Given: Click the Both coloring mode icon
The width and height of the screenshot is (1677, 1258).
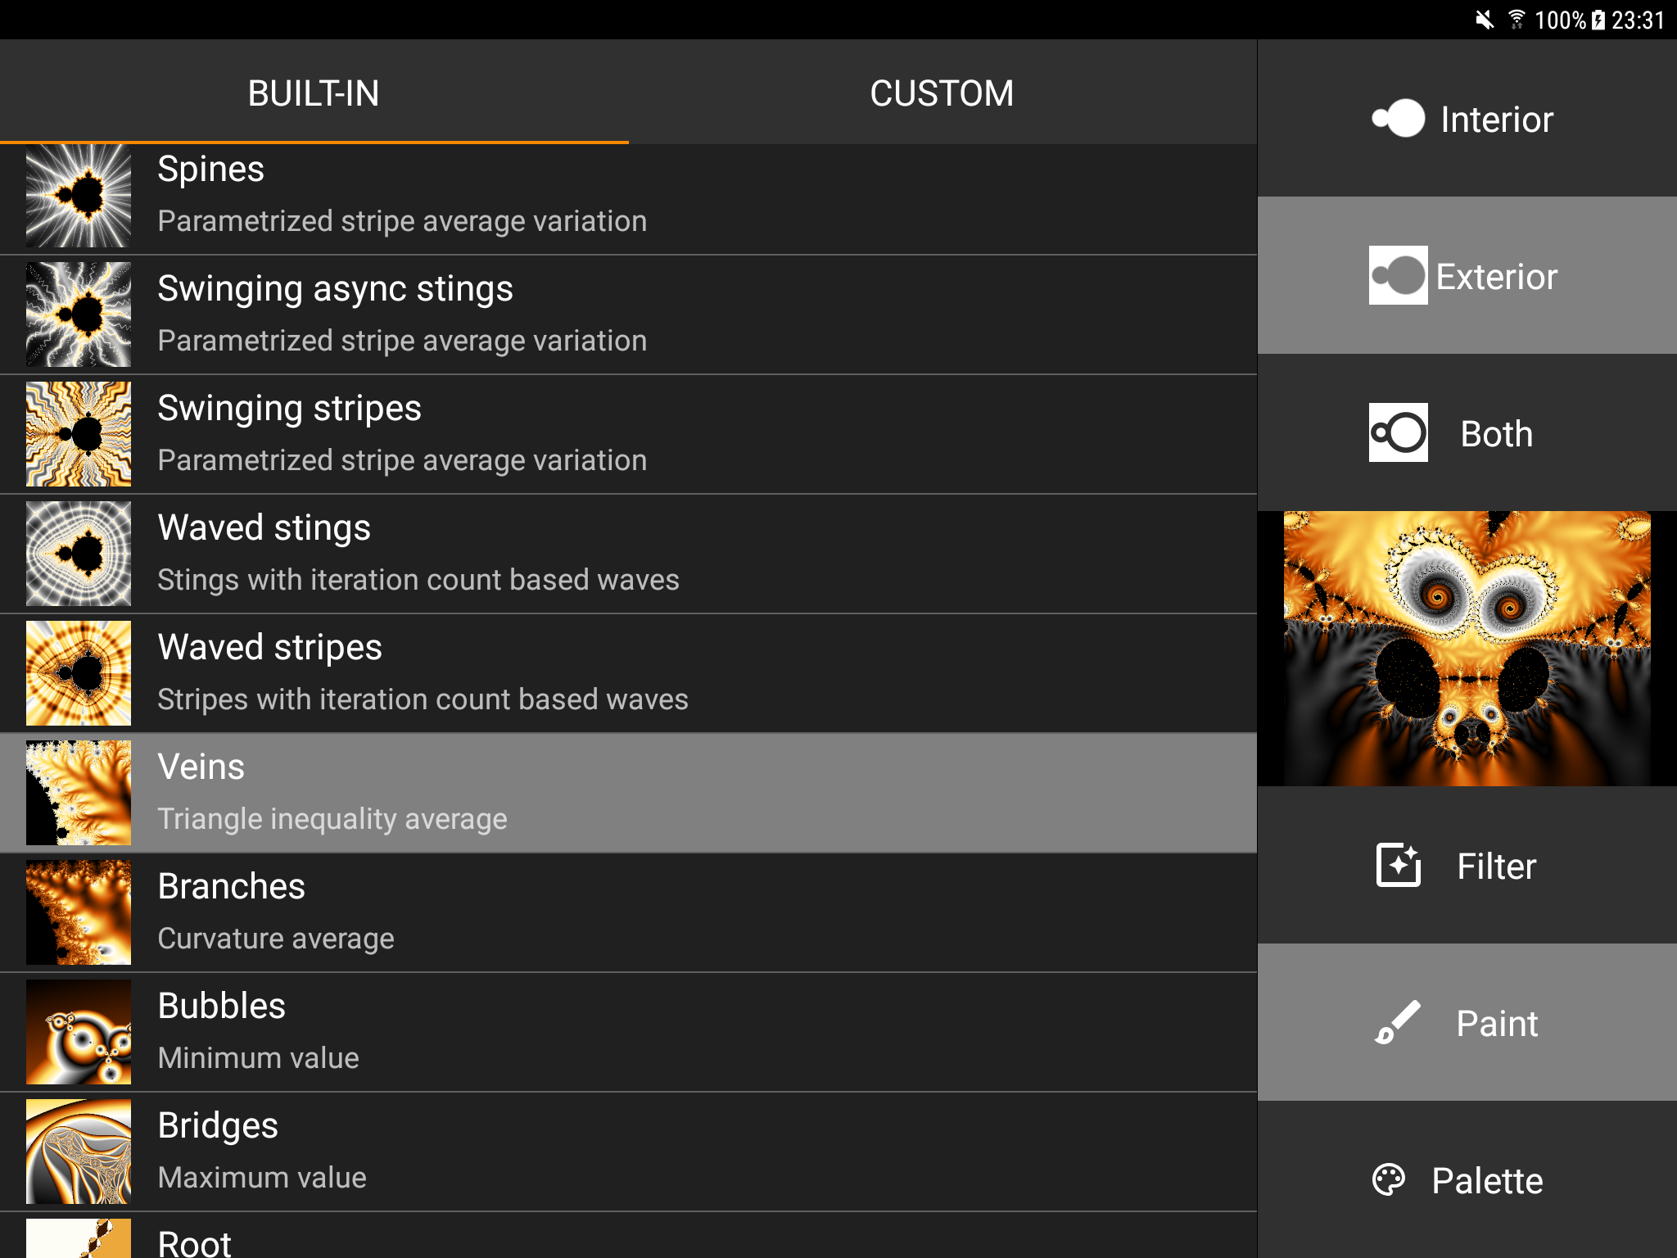Looking at the screenshot, I should [x=1397, y=433].
